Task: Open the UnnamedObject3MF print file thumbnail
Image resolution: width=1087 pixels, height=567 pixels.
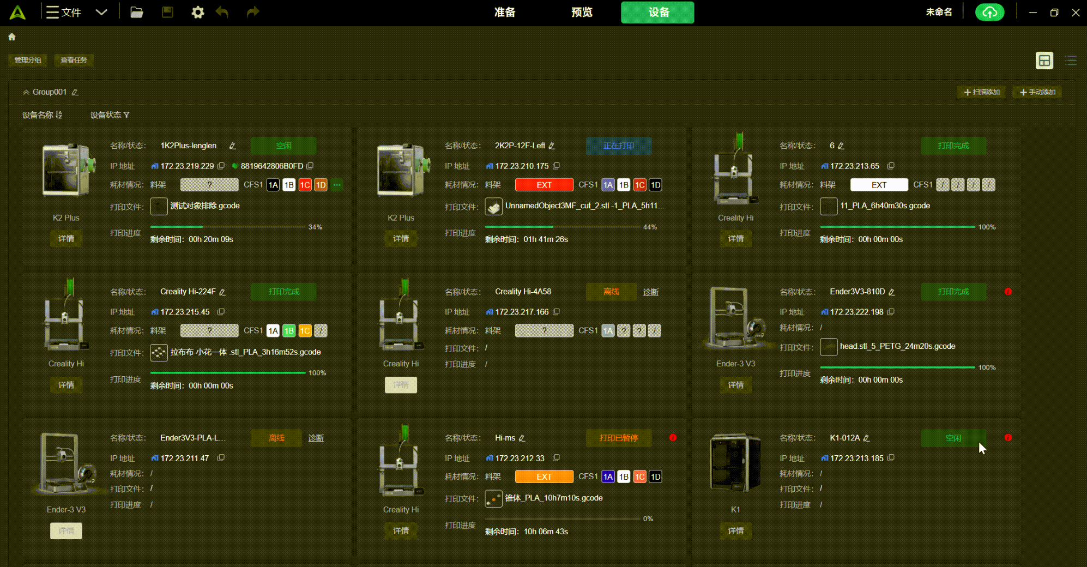Action: 493,206
